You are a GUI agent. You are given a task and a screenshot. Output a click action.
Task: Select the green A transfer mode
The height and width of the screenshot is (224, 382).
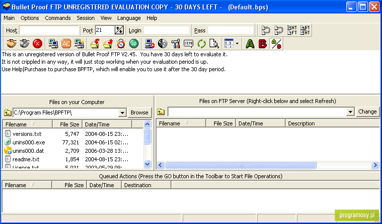click(x=250, y=44)
